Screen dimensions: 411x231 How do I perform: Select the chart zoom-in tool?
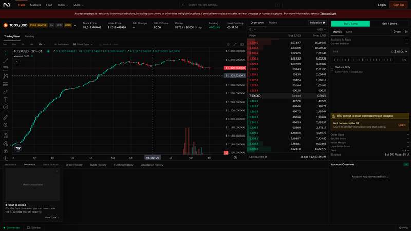pos(6,125)
